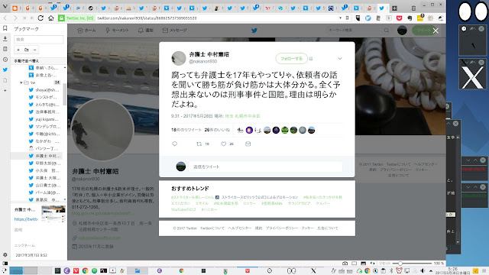Select bookmark yuji kigami in list

tap(44, 119)
